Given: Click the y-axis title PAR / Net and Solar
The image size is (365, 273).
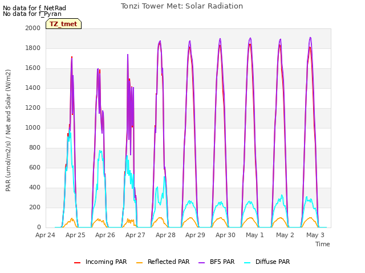Looking at the screenshot, I should 8,130.
